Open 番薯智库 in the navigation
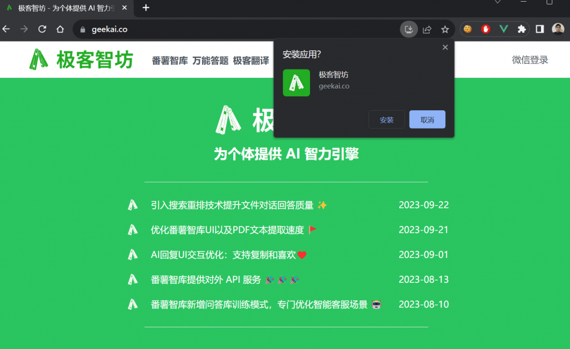570x349 pixels. [170, 60]
